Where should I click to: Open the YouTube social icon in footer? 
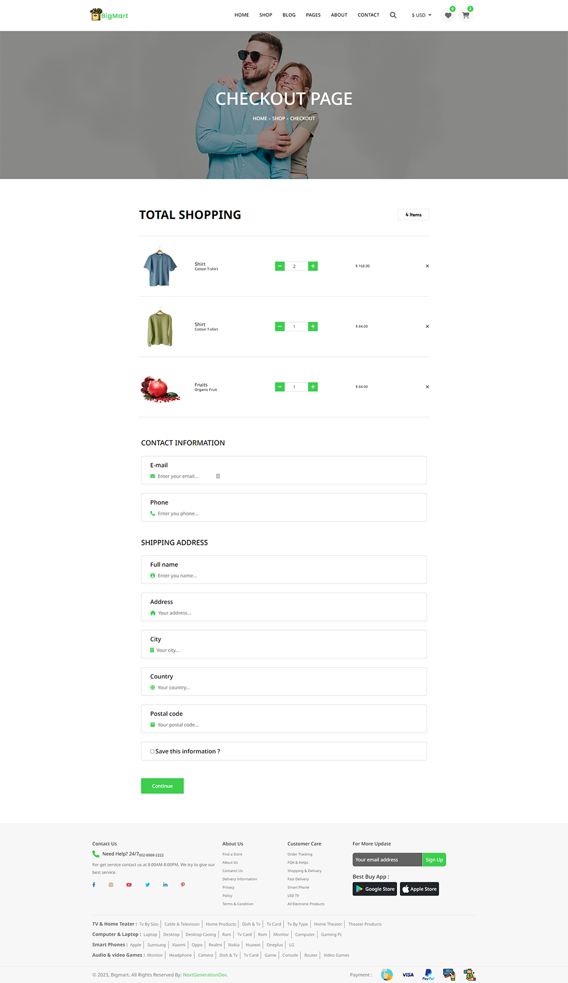(x=129, y=885)
